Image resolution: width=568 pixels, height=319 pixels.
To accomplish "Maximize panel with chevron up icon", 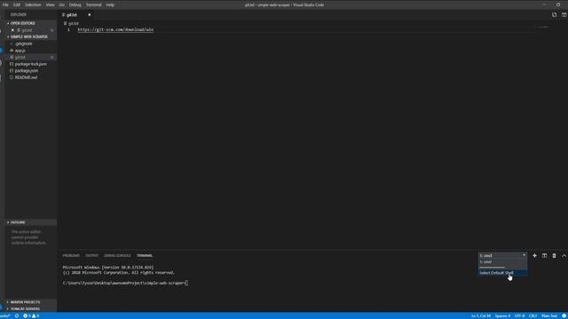I will pyautogui.click(x=564, y=256).
